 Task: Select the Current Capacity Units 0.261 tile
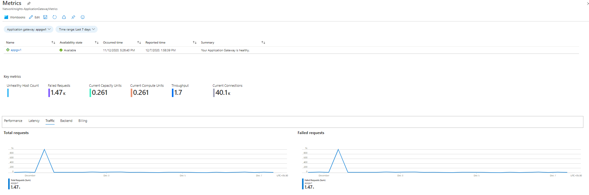tap(105, 90)
